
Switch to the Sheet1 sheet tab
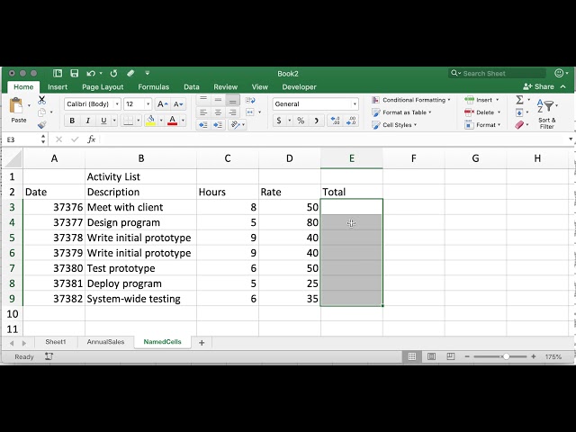click(56, 342)
